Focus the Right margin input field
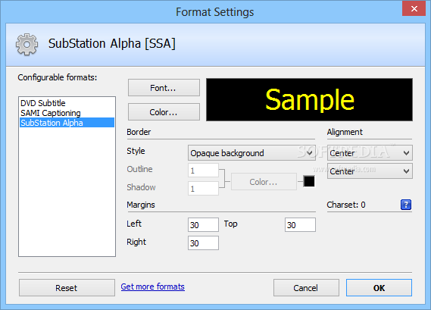The width and height of the screenshot is (431, 310). point(203,243)
